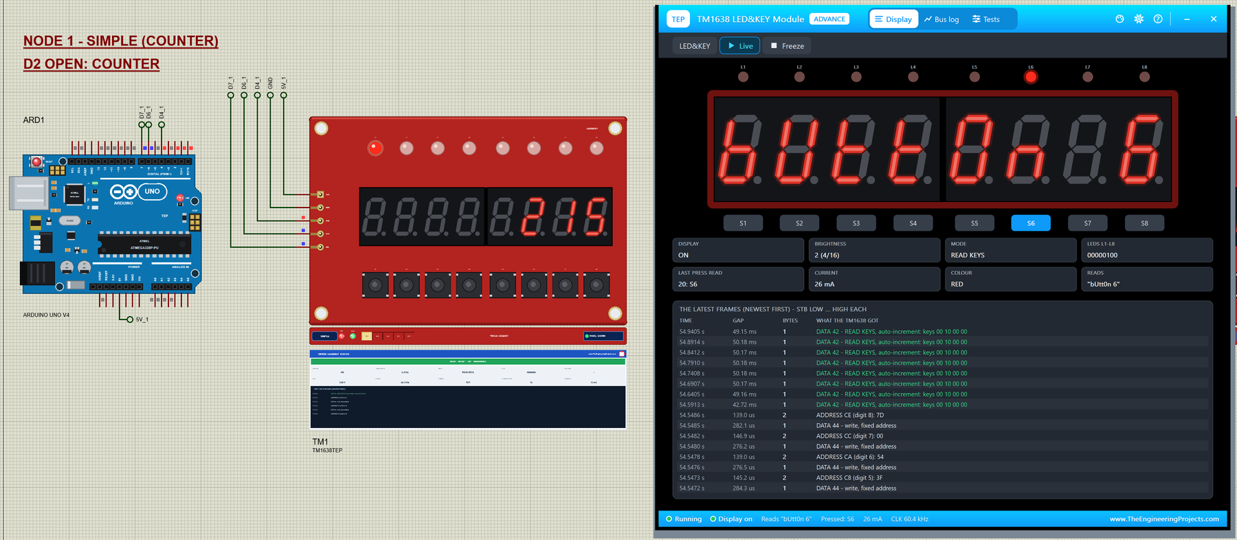Click the S5 key button
The height and width of the screenshot is (540, 1237).
tap(974, 223)
